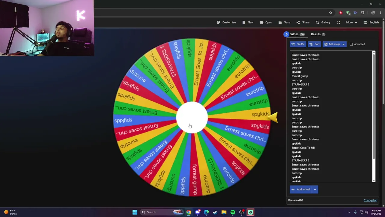The image size is (385, 217).
Task: Click the 'Version 420' text
Action: coord(295,200)
